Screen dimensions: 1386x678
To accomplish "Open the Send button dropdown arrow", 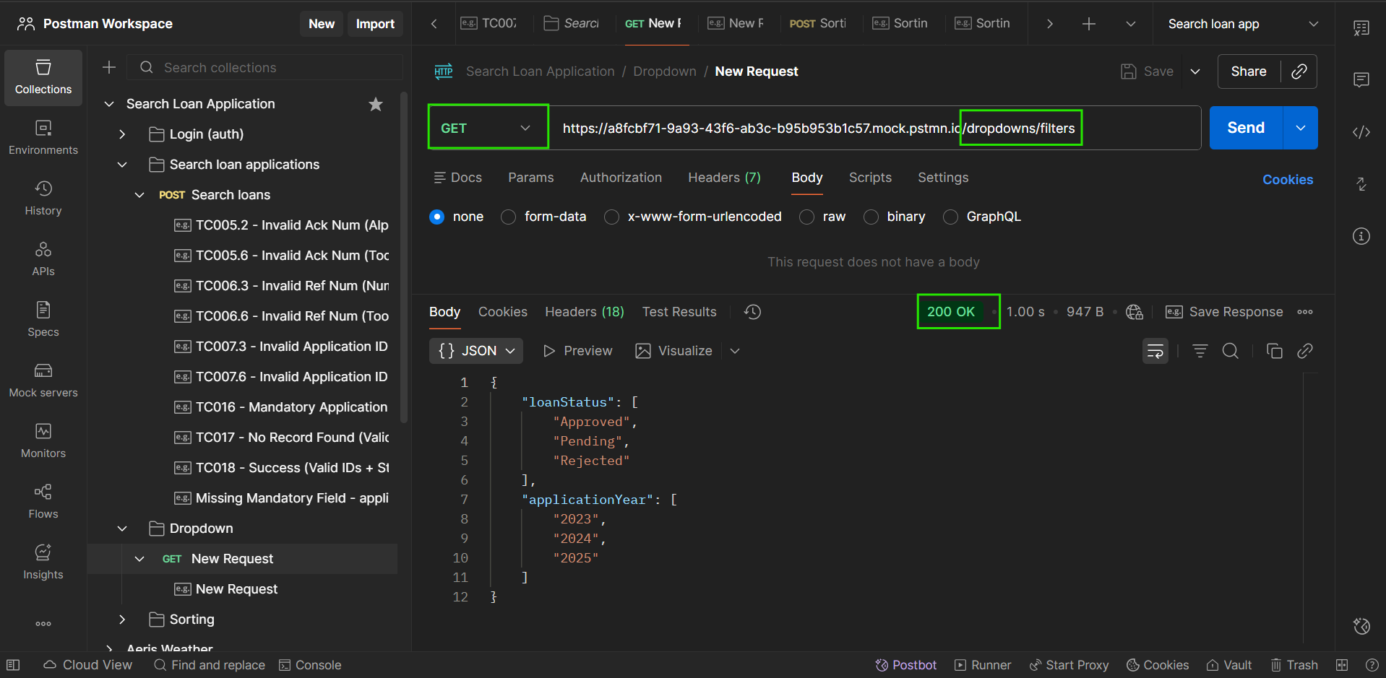I will point(1301,128).
